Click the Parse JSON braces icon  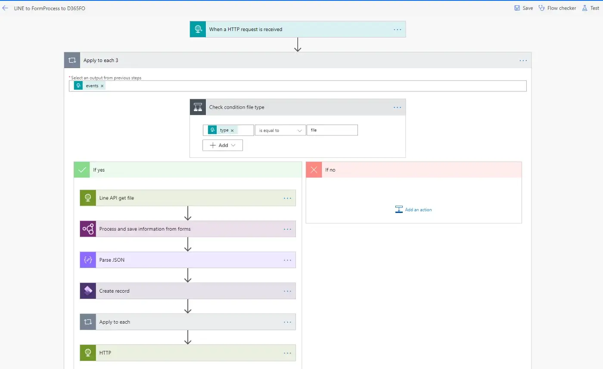tap(88, 260)
